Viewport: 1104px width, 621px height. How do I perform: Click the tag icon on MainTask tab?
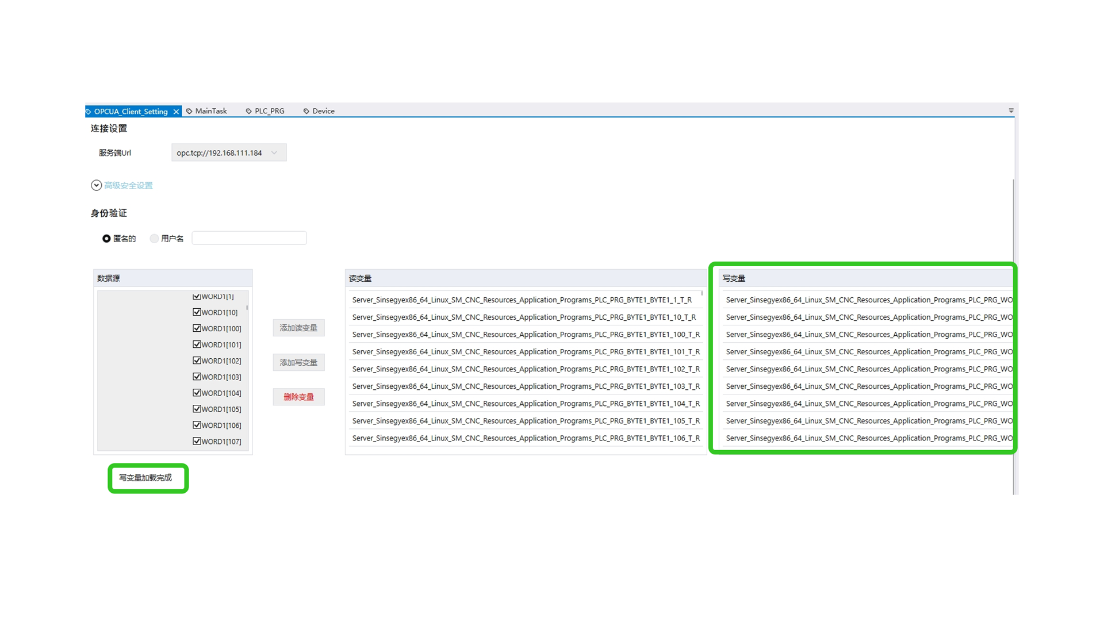(189, 111)
